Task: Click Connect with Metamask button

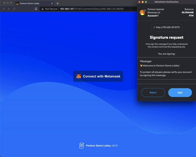Action: (98, 76)
